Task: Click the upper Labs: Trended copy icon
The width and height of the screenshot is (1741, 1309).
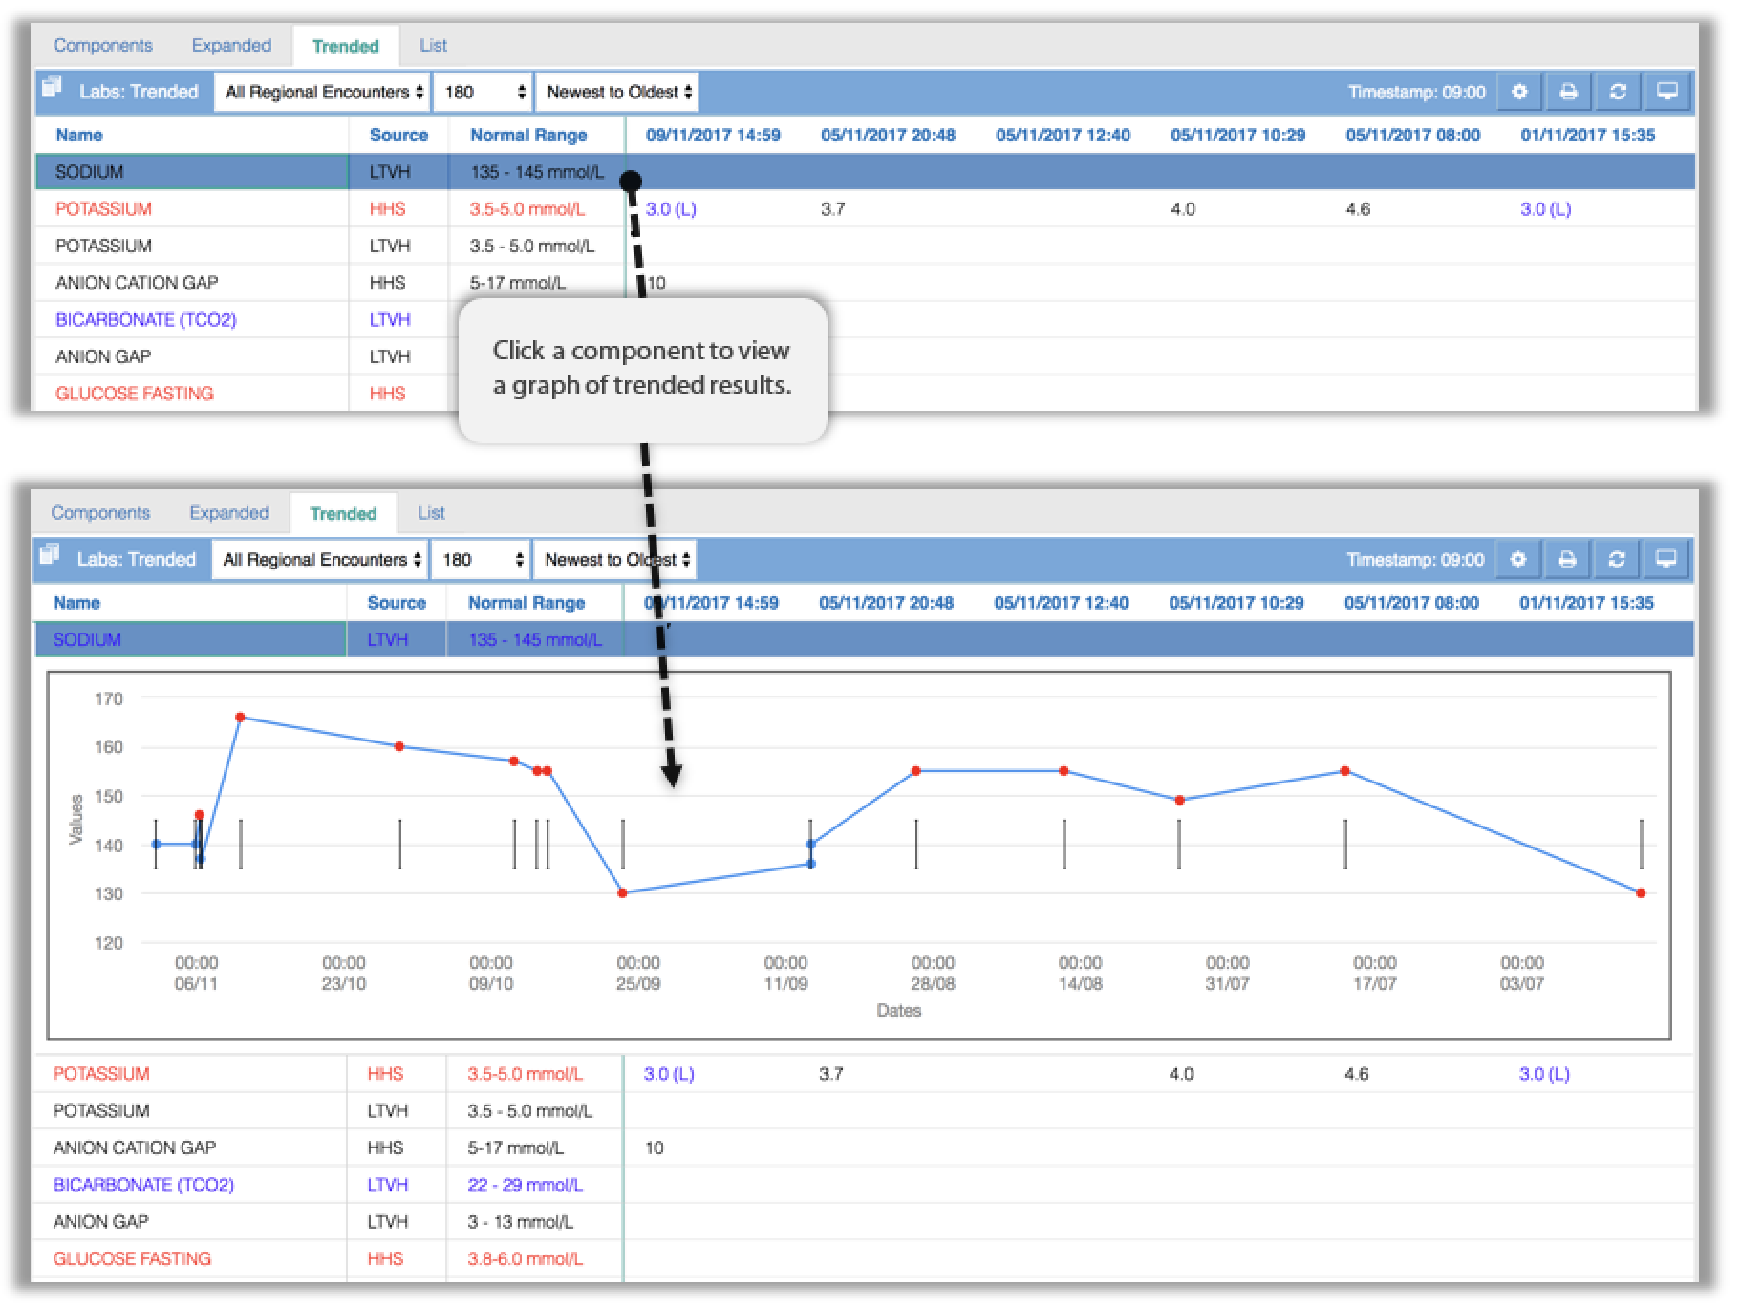Action: (53, 88)
